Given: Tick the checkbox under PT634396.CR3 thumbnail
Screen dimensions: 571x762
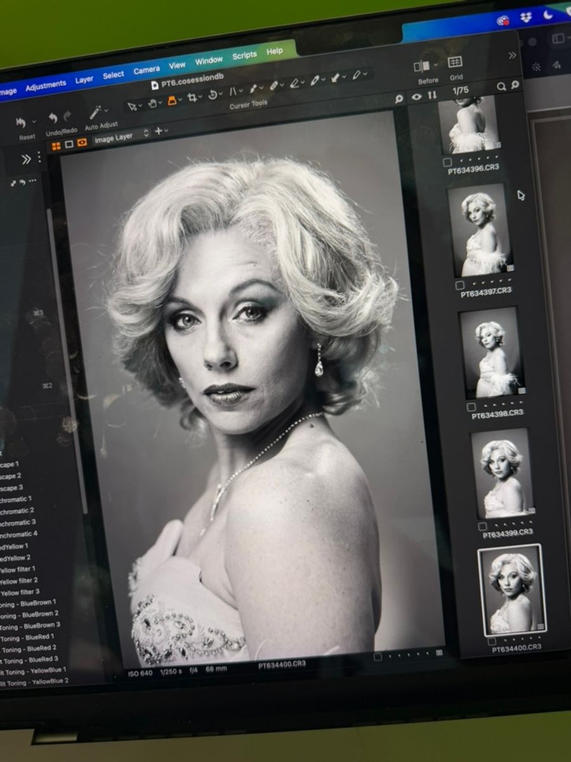Looking at the screenshot, I should [447, 163].
